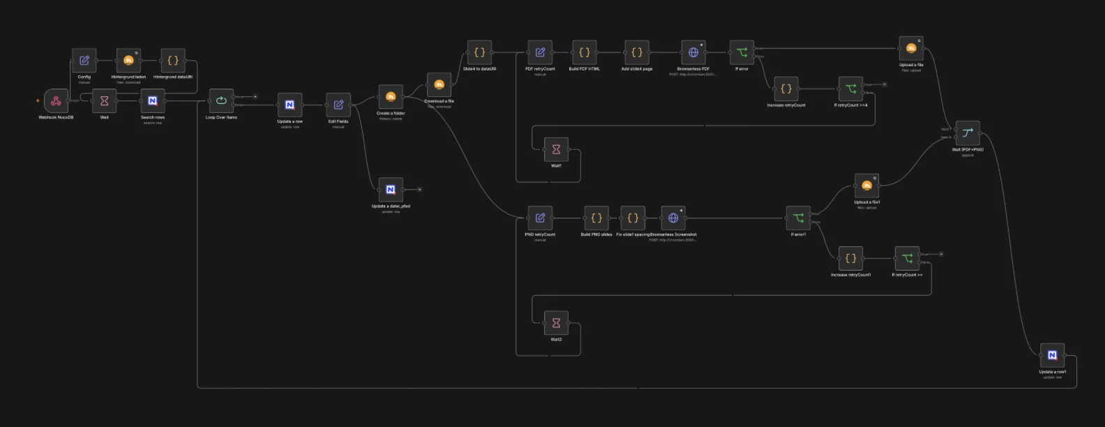Open the PNG retryCount node
Viewport: 1105px width, 427px height.
coord(540,218)
